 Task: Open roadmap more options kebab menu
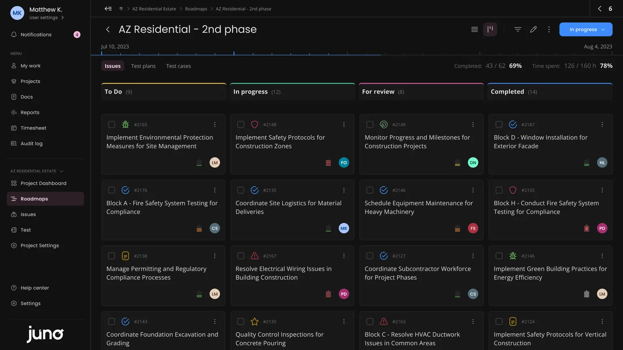pos(549,29)
